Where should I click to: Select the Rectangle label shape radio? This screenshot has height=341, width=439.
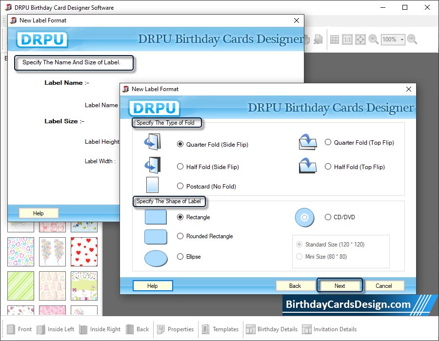click(180, 217)
